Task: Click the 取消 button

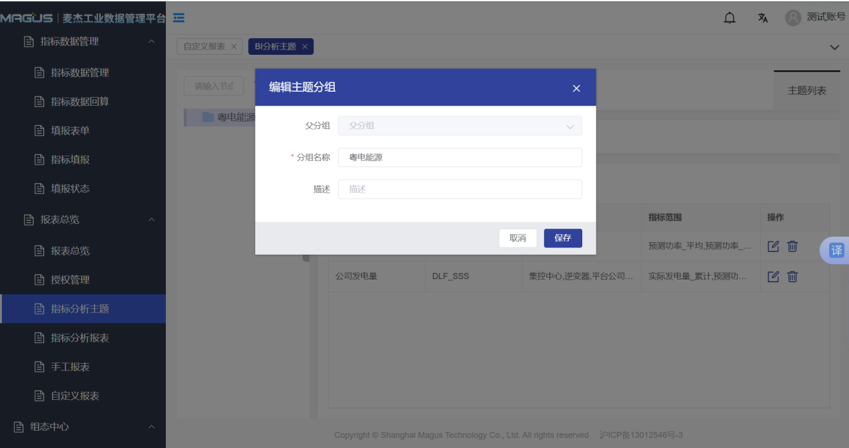Action: tap(517, 238)
